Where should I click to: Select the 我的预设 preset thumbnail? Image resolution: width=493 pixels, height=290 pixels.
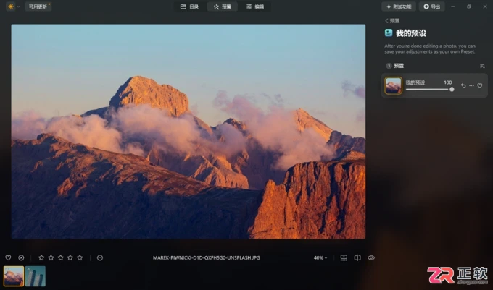(394, 85)
